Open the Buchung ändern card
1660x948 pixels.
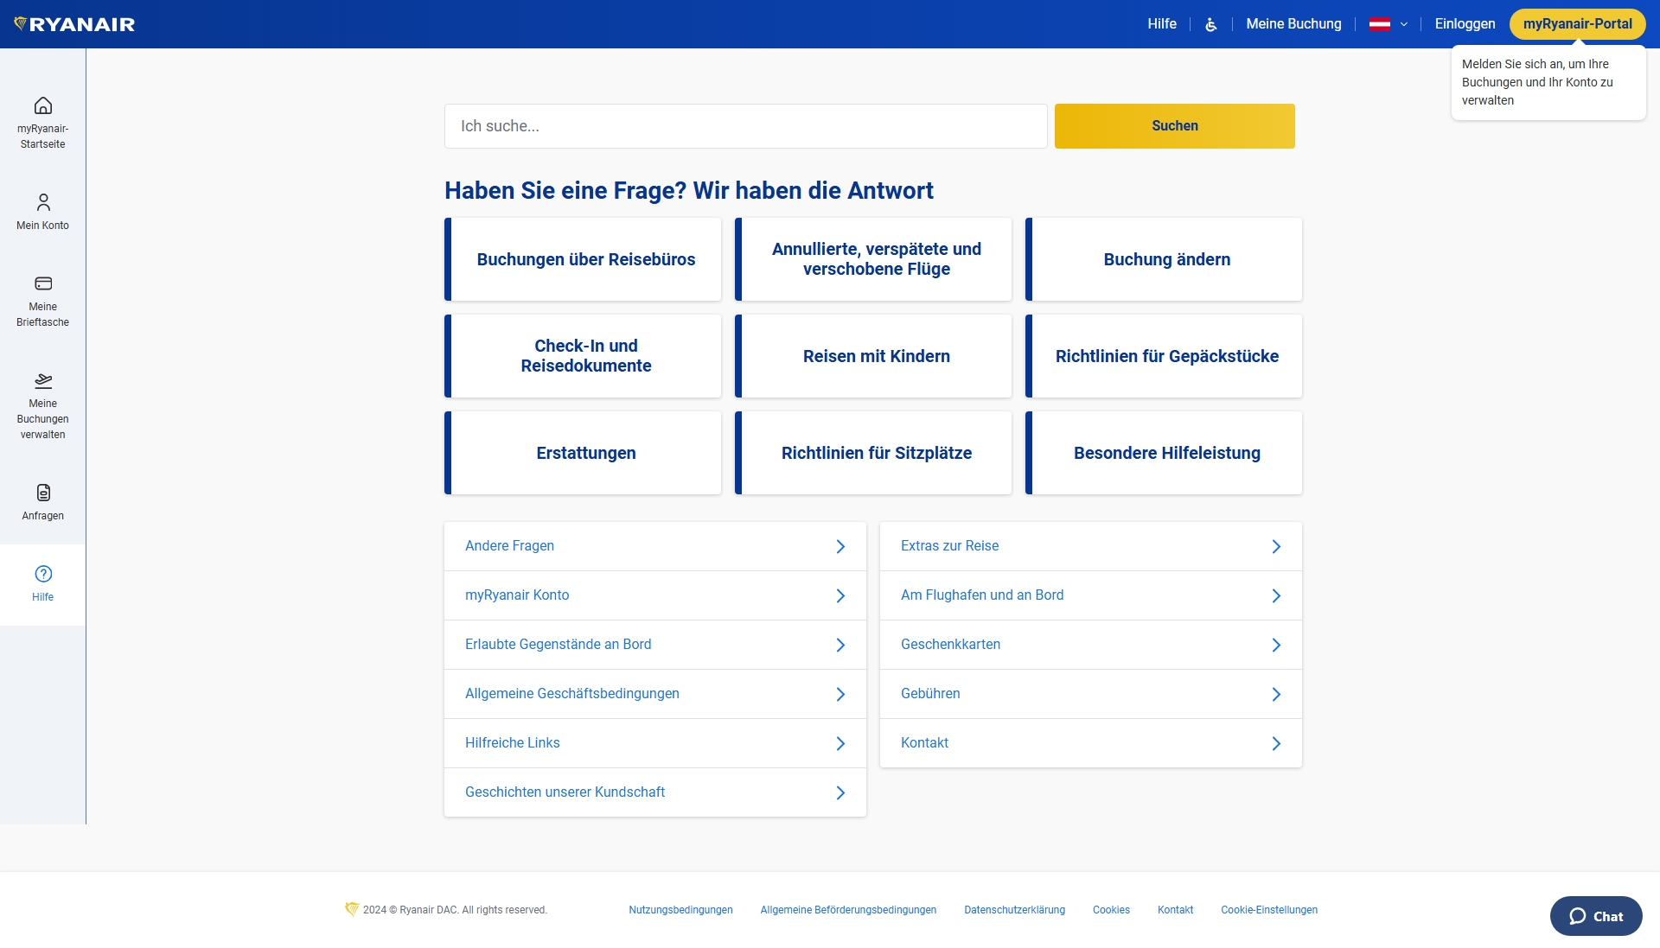click(1164, 259)
